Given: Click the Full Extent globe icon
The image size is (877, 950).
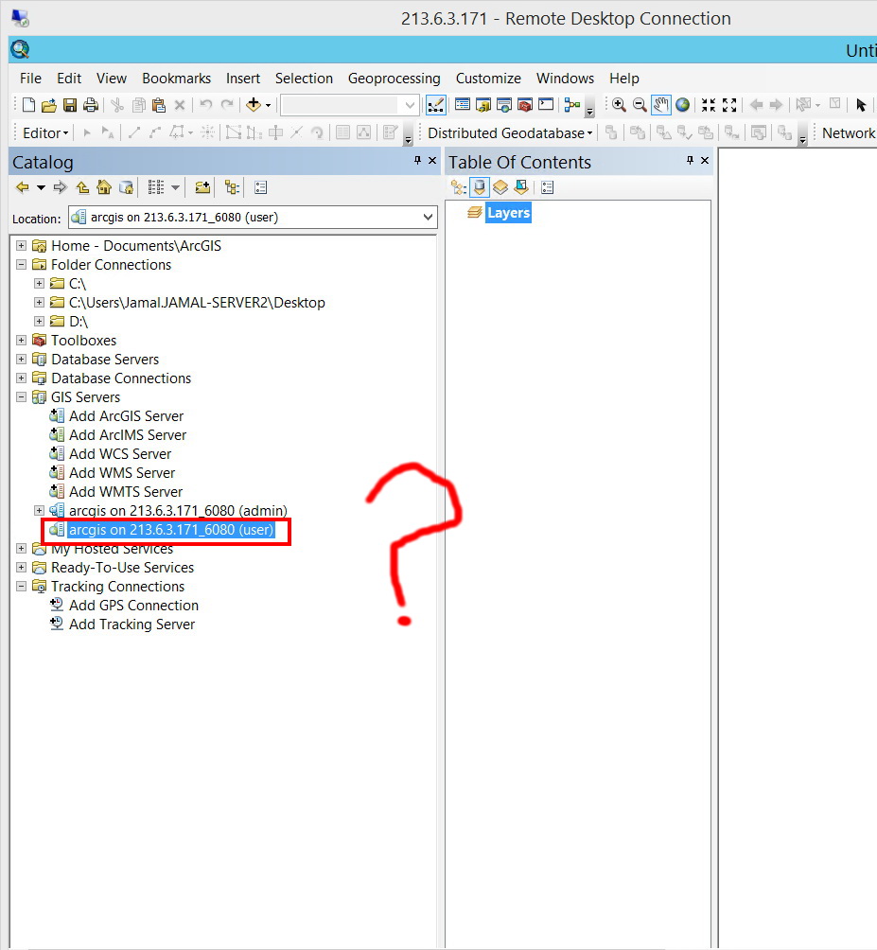Looking at the screenshot, I should tap(682, 105).
